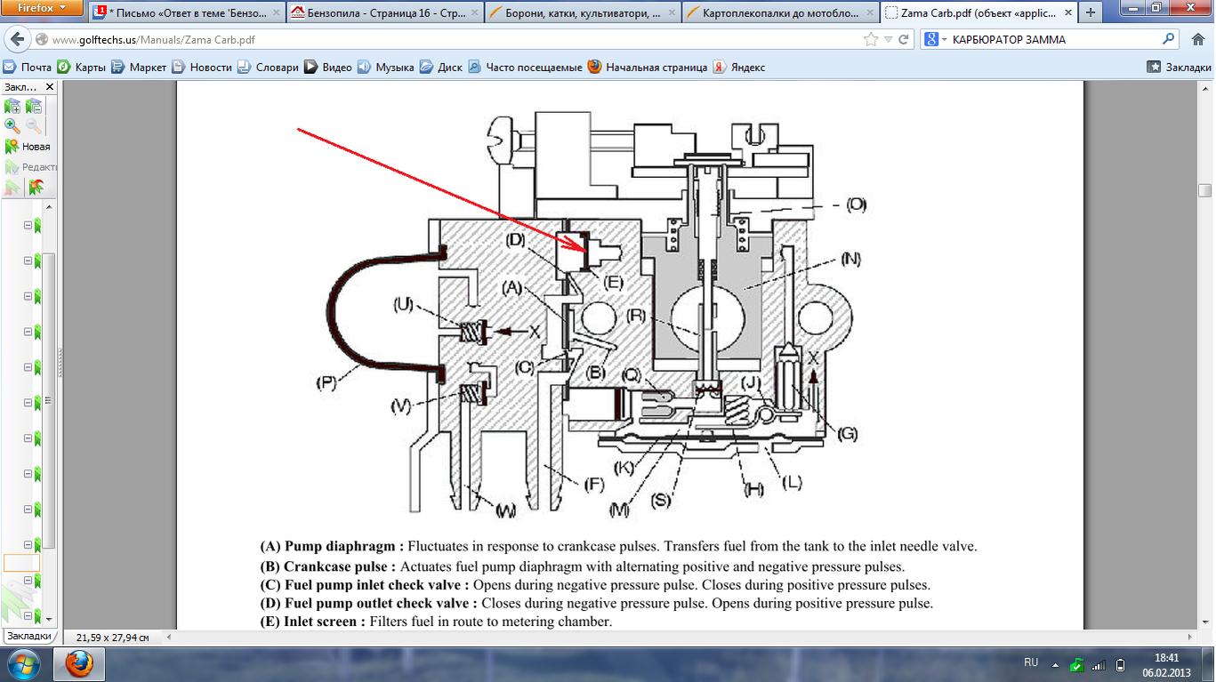Collapse all bookmarks in the PDF panel
Screen dimensions: 1216x682
click(x=34, y=107)
